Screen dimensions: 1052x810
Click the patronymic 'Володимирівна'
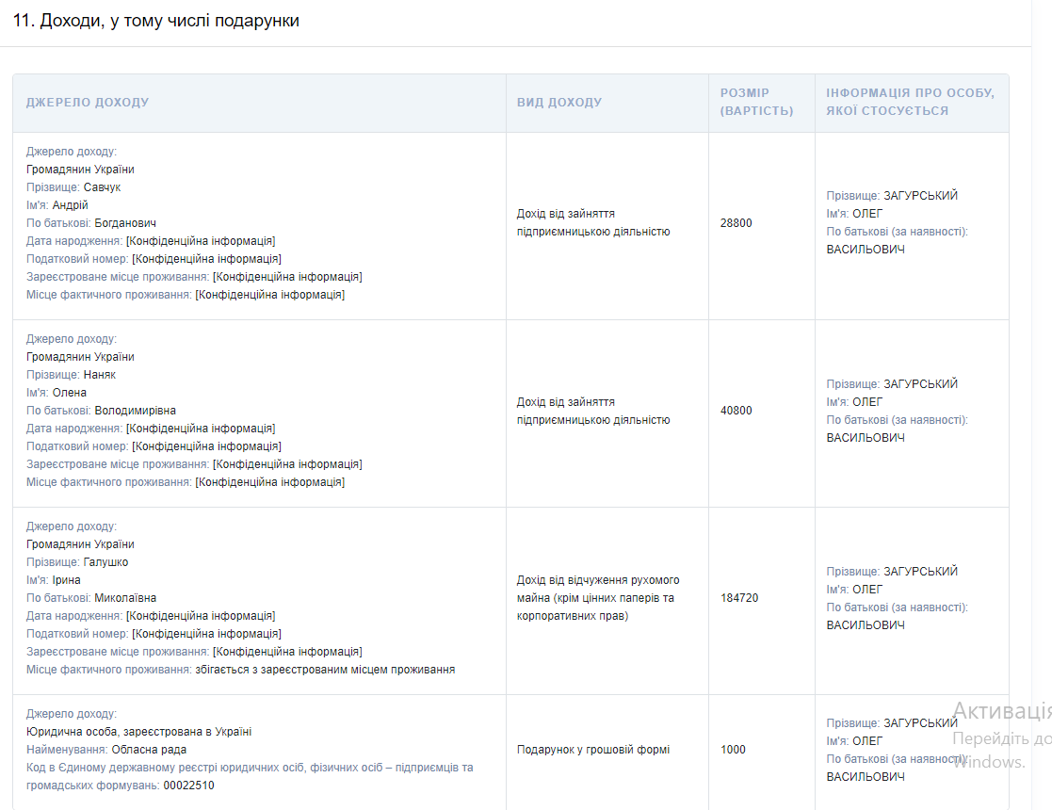coord(136,411)
